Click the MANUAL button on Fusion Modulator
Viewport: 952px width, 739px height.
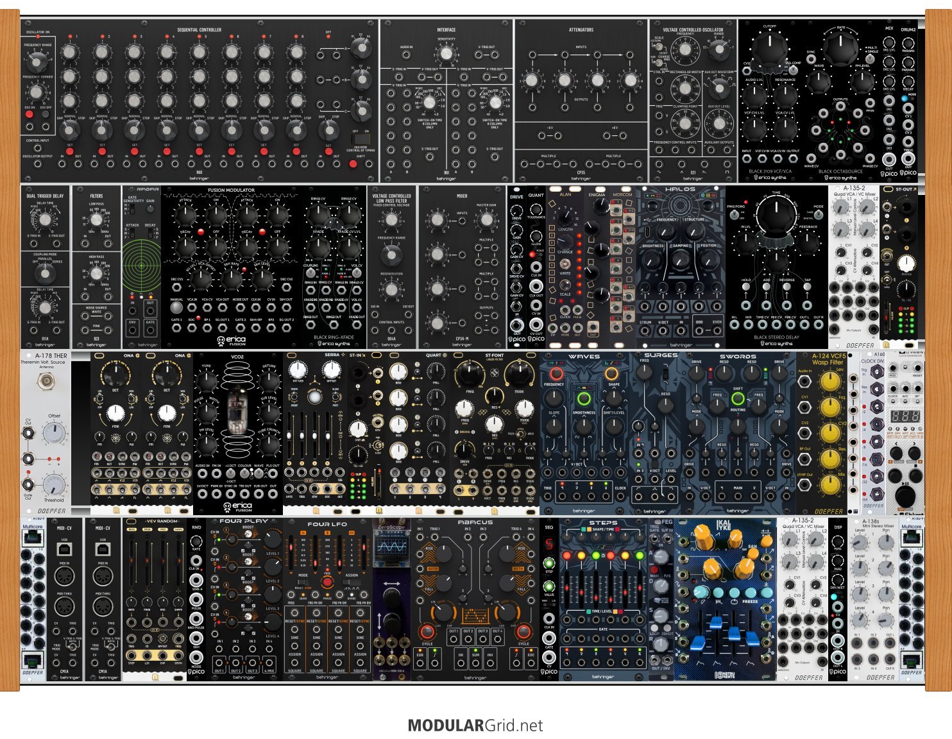click(176, 309)
